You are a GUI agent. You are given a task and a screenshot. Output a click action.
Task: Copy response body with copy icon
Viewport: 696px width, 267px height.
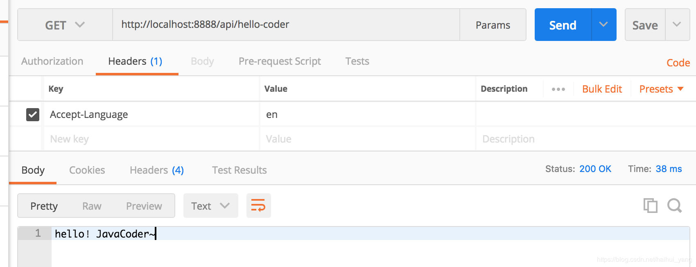[650, 206]
